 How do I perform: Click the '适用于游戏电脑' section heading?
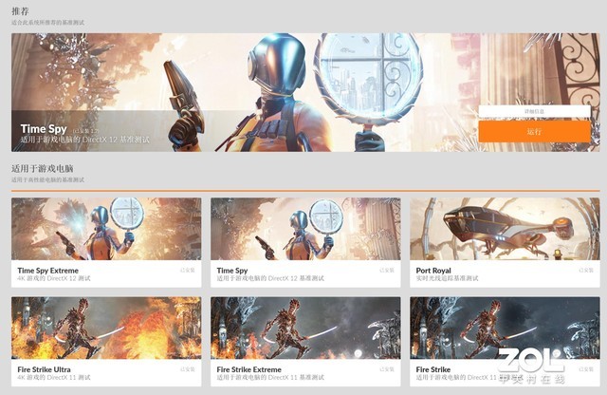coord(42,169)
